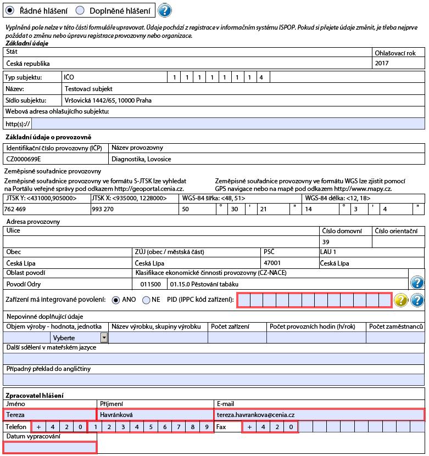Click the JTSK Y value '762 469'

click(15, 209)
